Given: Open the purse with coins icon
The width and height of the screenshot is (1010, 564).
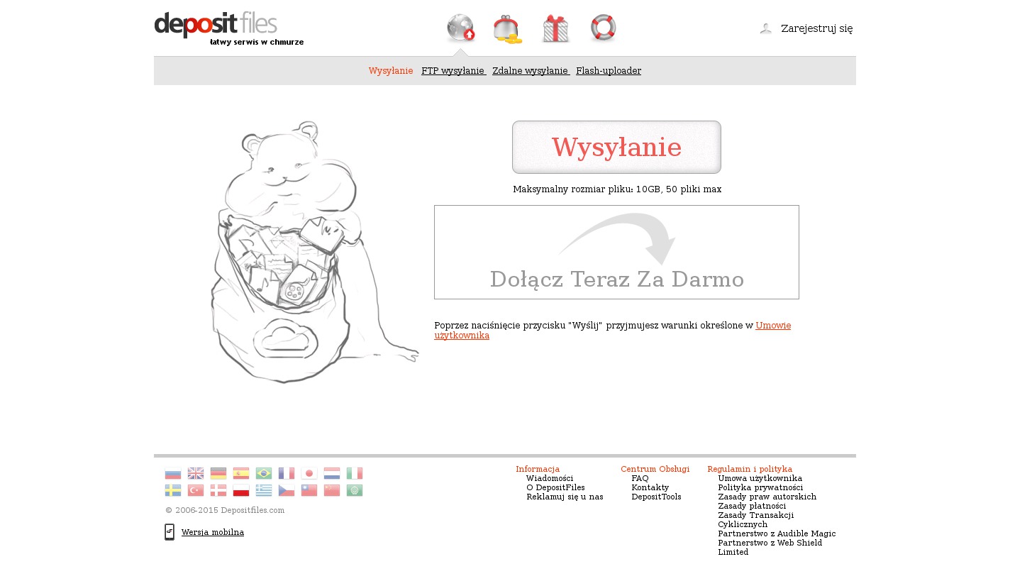Looking at the screenshot, I should tap(508, 29).
